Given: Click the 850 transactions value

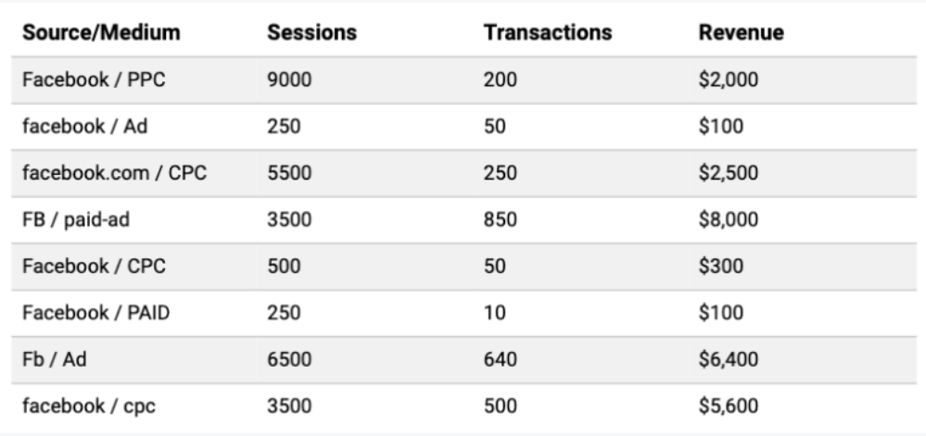Looking at the screenshot, I should pos(501,219).
